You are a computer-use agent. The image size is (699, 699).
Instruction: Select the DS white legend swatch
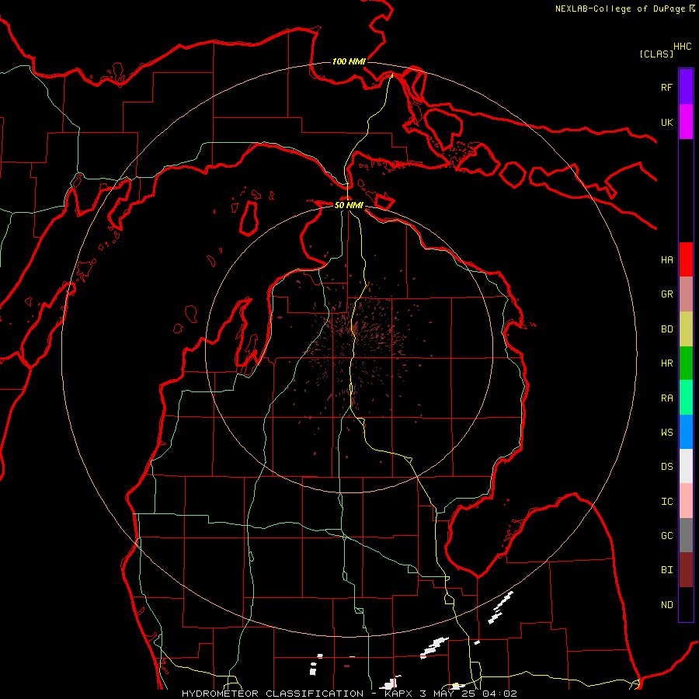pyautogui.click(x=686, y=466)
